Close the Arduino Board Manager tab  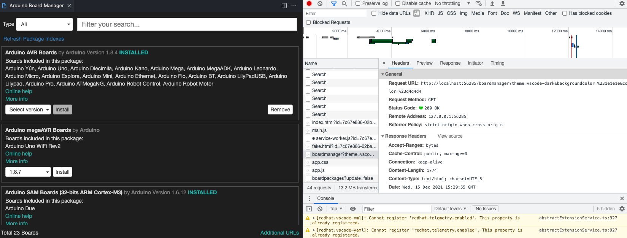[x=69, y=6]
